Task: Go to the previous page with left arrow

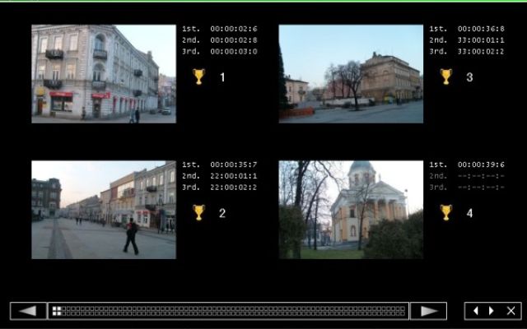Action: 28,311
